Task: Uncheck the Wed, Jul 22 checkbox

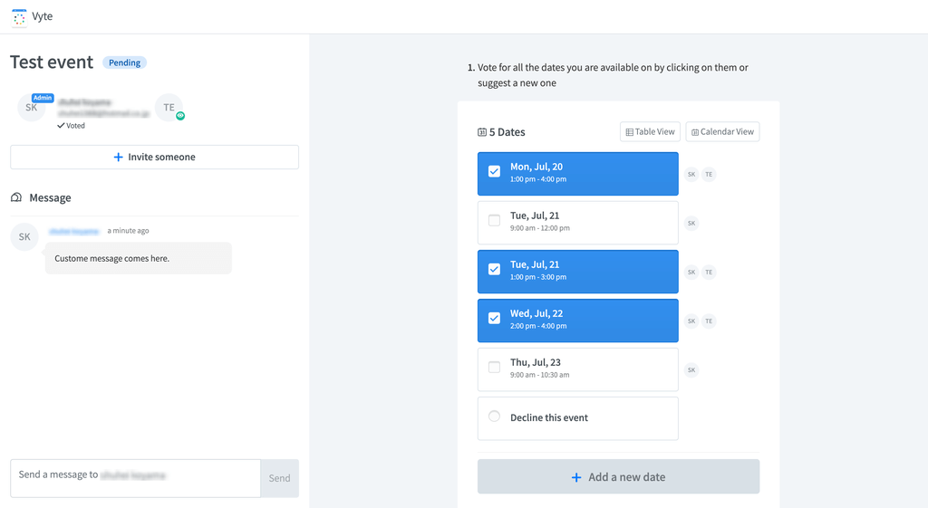Action: click(x=494, y=318)
